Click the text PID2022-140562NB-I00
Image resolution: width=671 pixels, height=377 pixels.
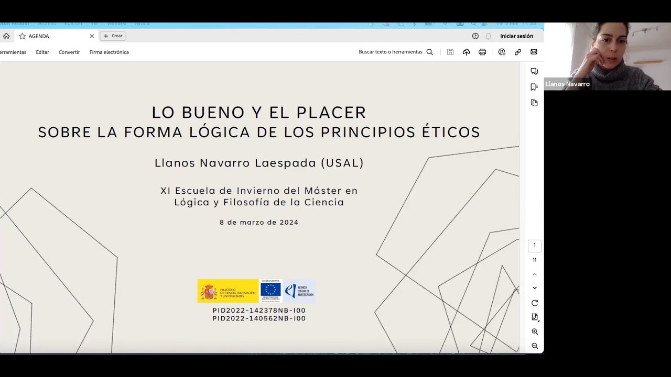click(x=259, y=318)
